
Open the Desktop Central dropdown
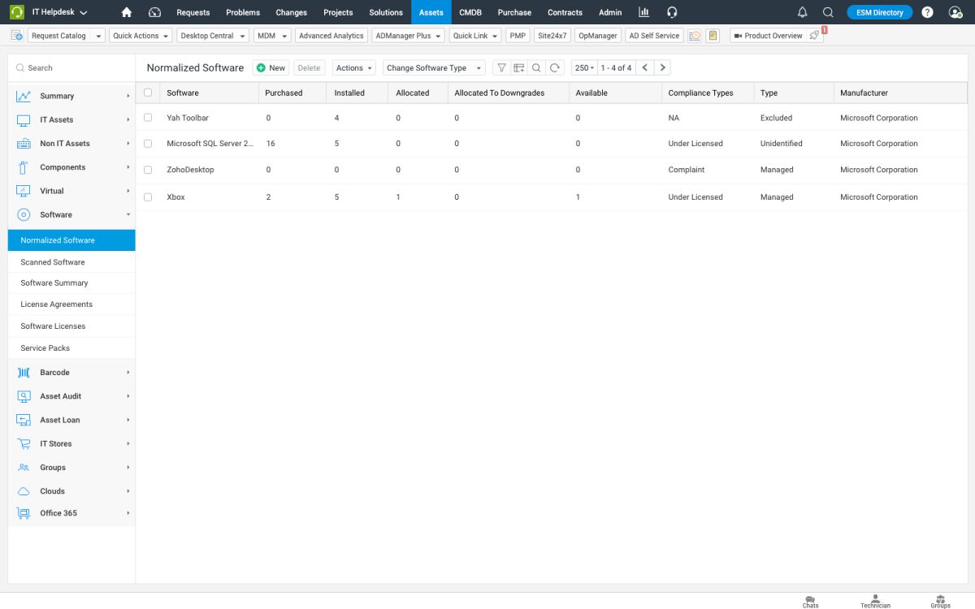(213, 36)
